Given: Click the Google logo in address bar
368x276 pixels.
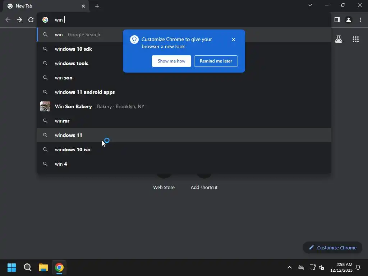Looking at the screenshot, I should click(x=45, y=20).
